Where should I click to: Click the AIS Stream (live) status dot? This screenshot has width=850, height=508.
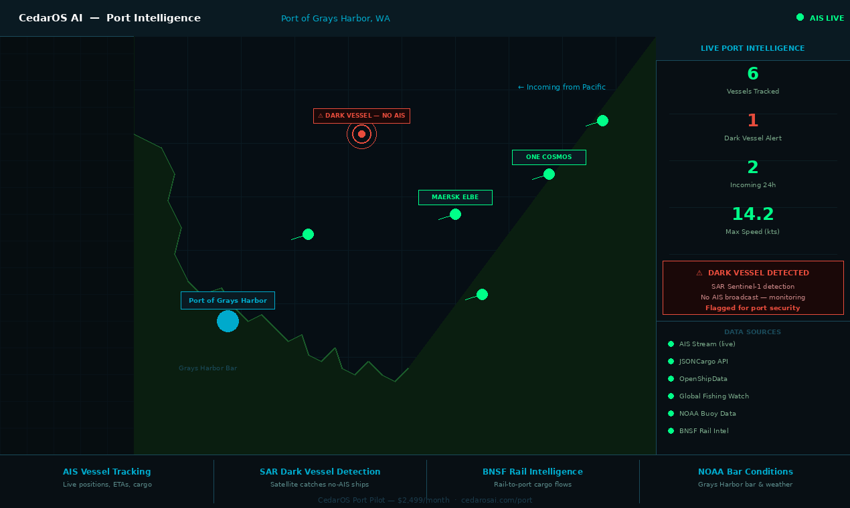click(x=671, y=344)
